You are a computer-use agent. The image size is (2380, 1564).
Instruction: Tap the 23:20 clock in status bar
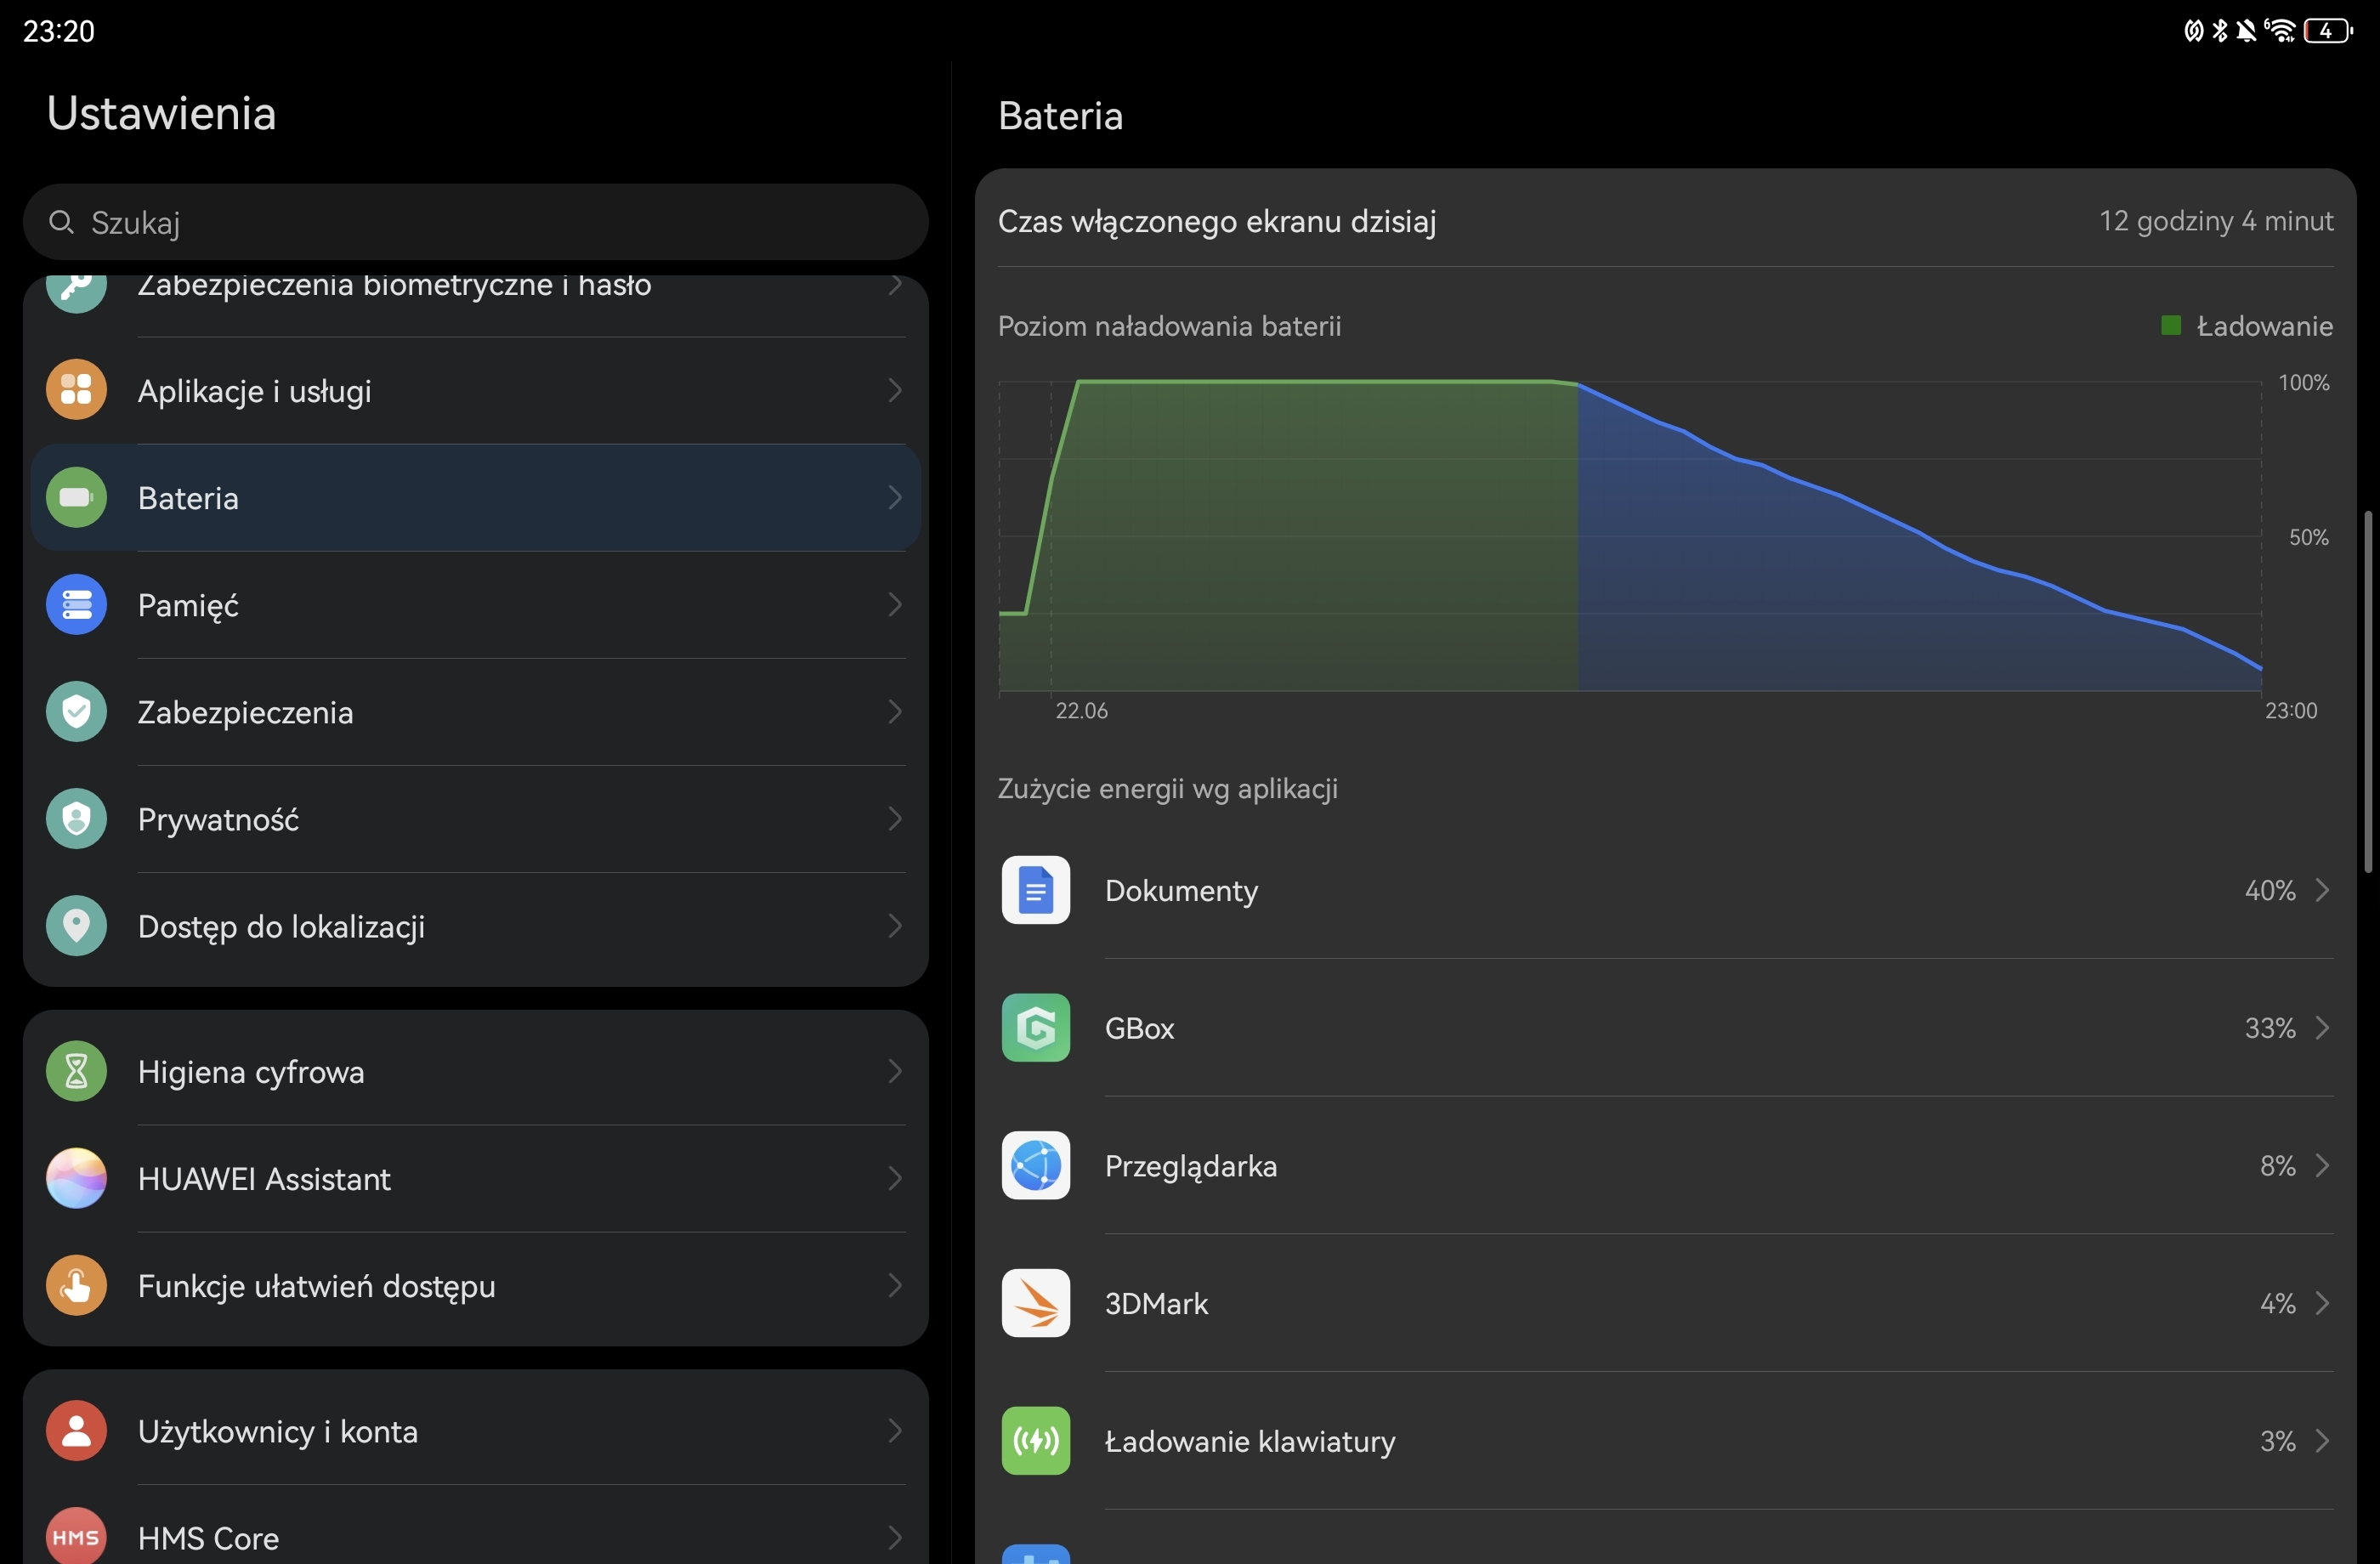(59, 31)
